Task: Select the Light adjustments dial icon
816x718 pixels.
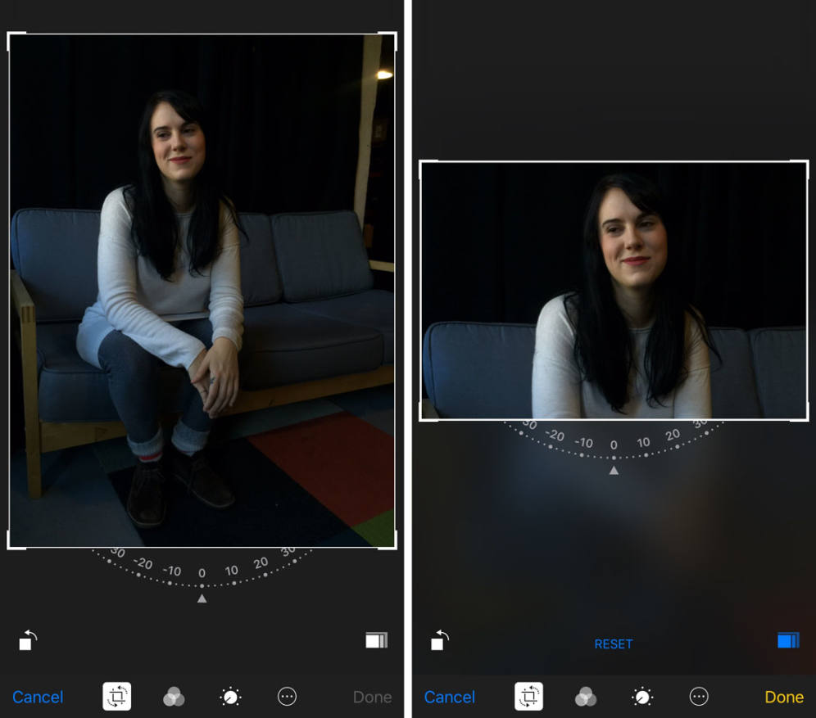Action: 230,697
